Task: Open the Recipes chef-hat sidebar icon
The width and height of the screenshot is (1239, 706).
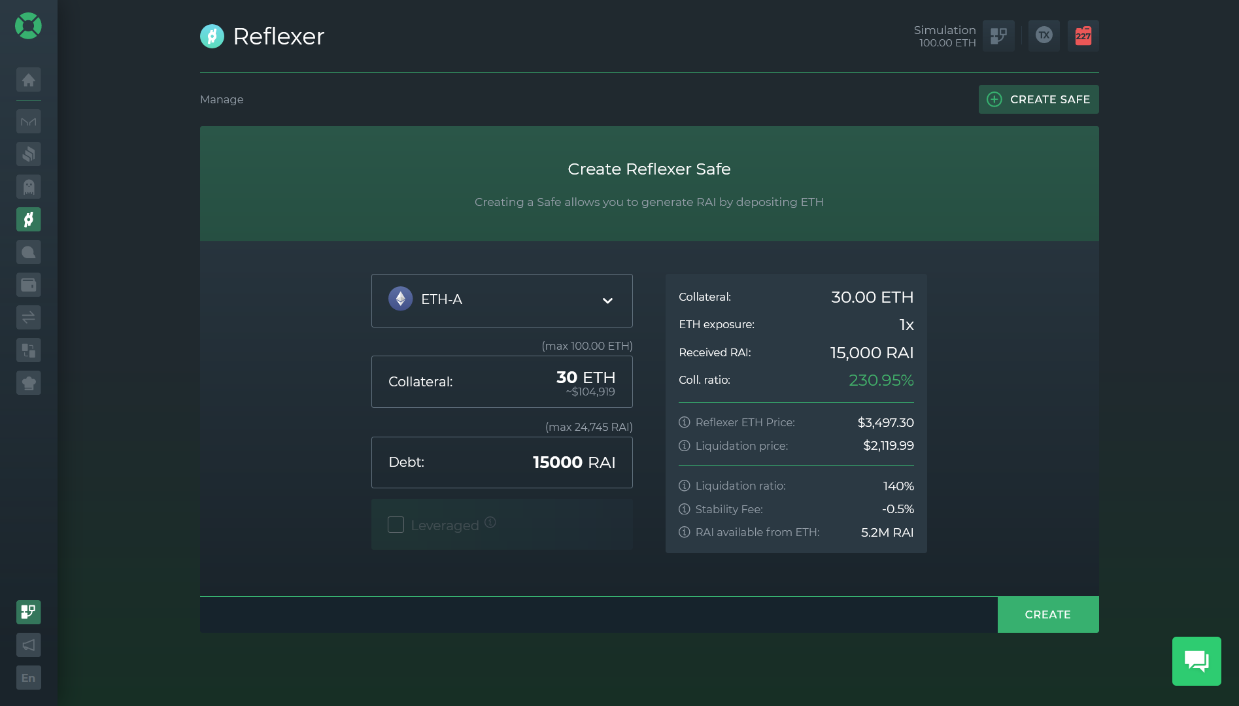Action: tap(29, 383)
